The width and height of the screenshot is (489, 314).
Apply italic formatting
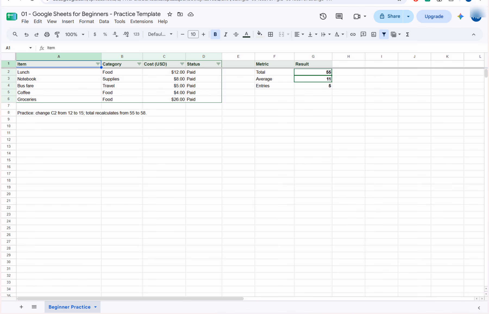pos(225,34)
